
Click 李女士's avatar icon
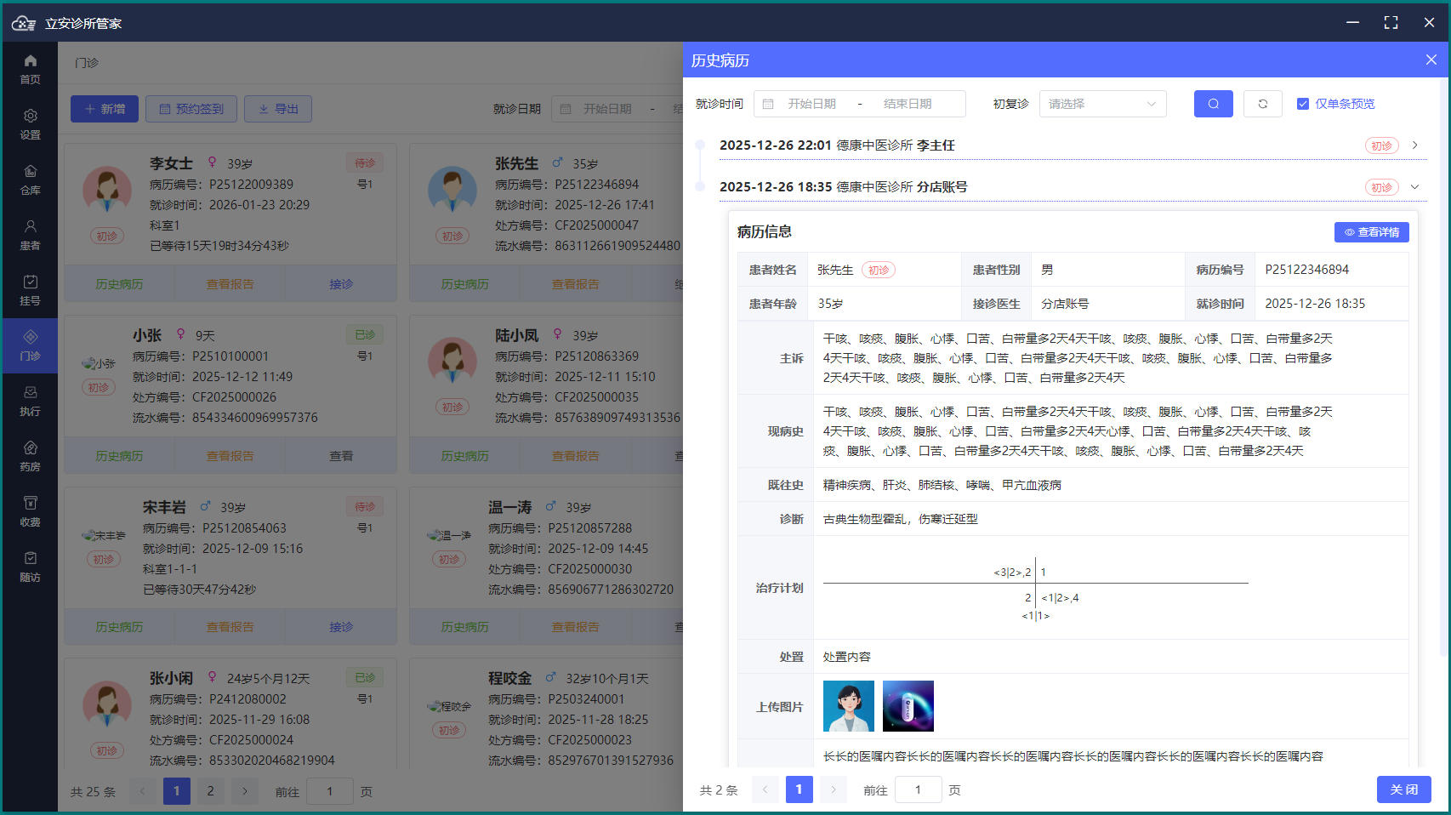coord(106,191)
